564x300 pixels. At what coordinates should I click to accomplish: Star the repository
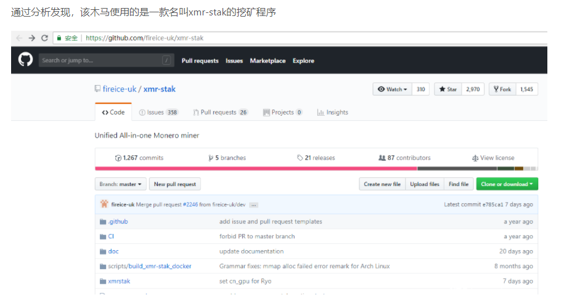tap(448, 89)
